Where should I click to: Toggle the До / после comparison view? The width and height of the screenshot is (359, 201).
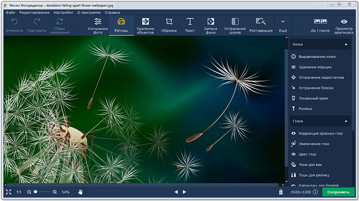pyautogui.click(x=320, y=25)
